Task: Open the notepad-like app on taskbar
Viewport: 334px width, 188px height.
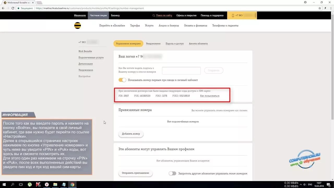Action: coord(64,184)
